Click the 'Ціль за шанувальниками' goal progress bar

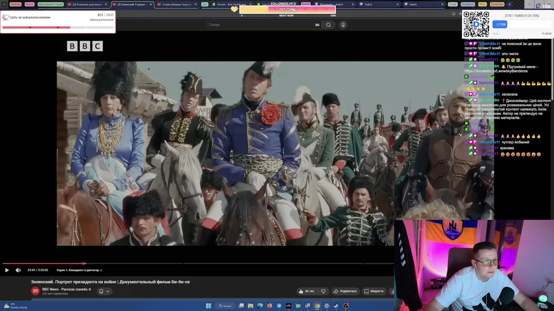tap(58, 27)
